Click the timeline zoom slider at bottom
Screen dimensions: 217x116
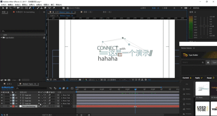pos(81,115)
